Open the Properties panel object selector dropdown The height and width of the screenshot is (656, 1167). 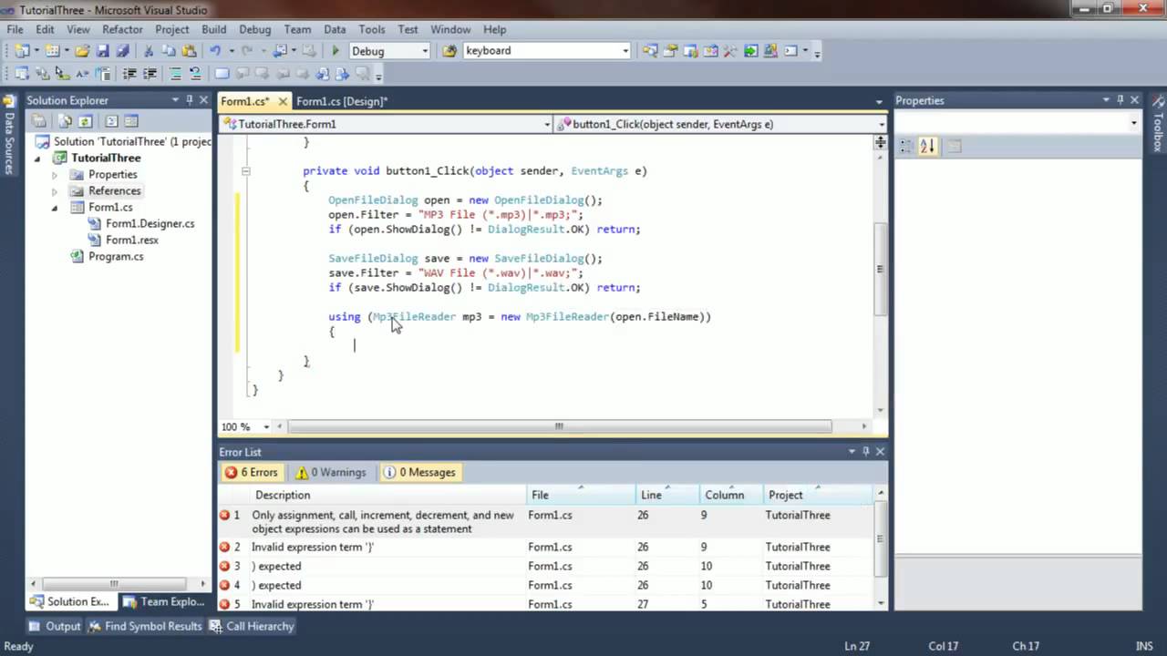coord(1134,123)
